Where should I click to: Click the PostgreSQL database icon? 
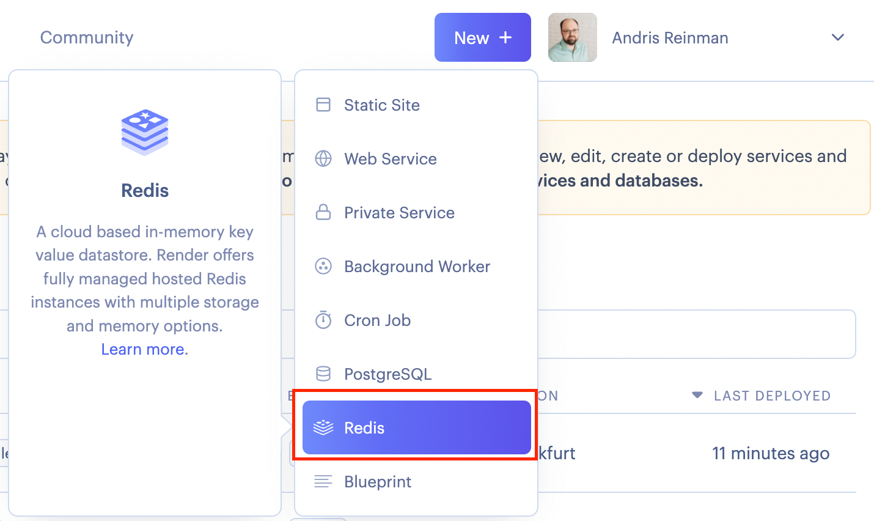(x=323, y=374)
